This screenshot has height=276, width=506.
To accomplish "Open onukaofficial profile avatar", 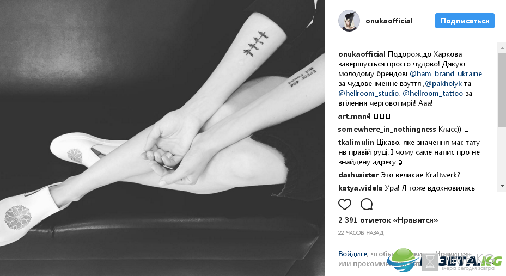I will (x=349, y=21).
